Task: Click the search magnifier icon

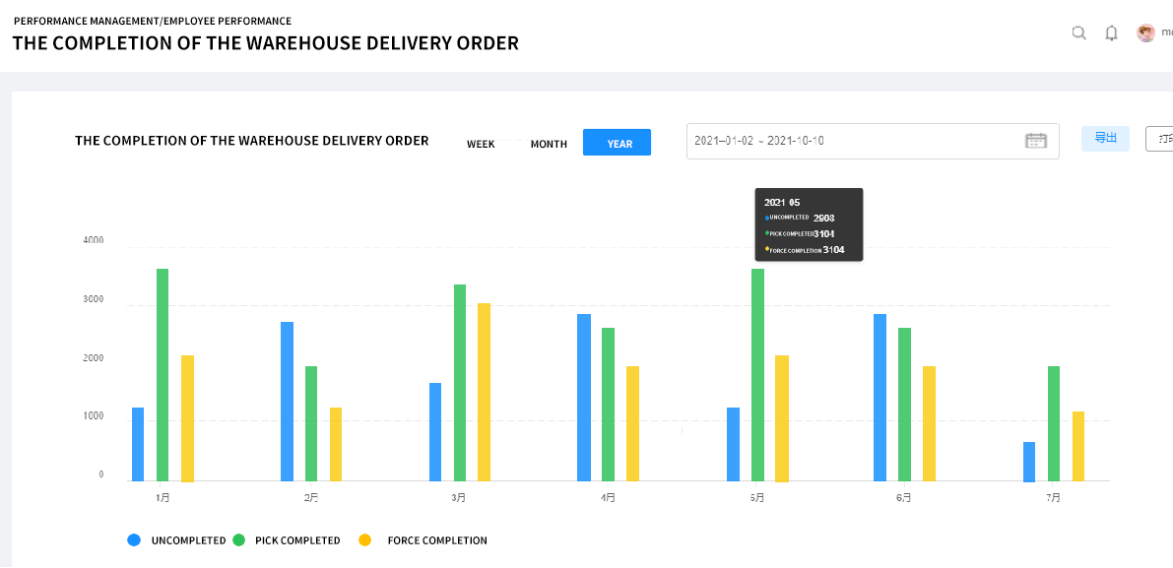Action: point(1078,33)
